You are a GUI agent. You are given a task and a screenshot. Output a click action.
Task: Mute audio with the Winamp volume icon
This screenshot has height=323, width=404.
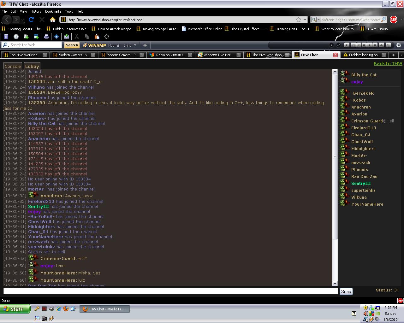point(388,45)
